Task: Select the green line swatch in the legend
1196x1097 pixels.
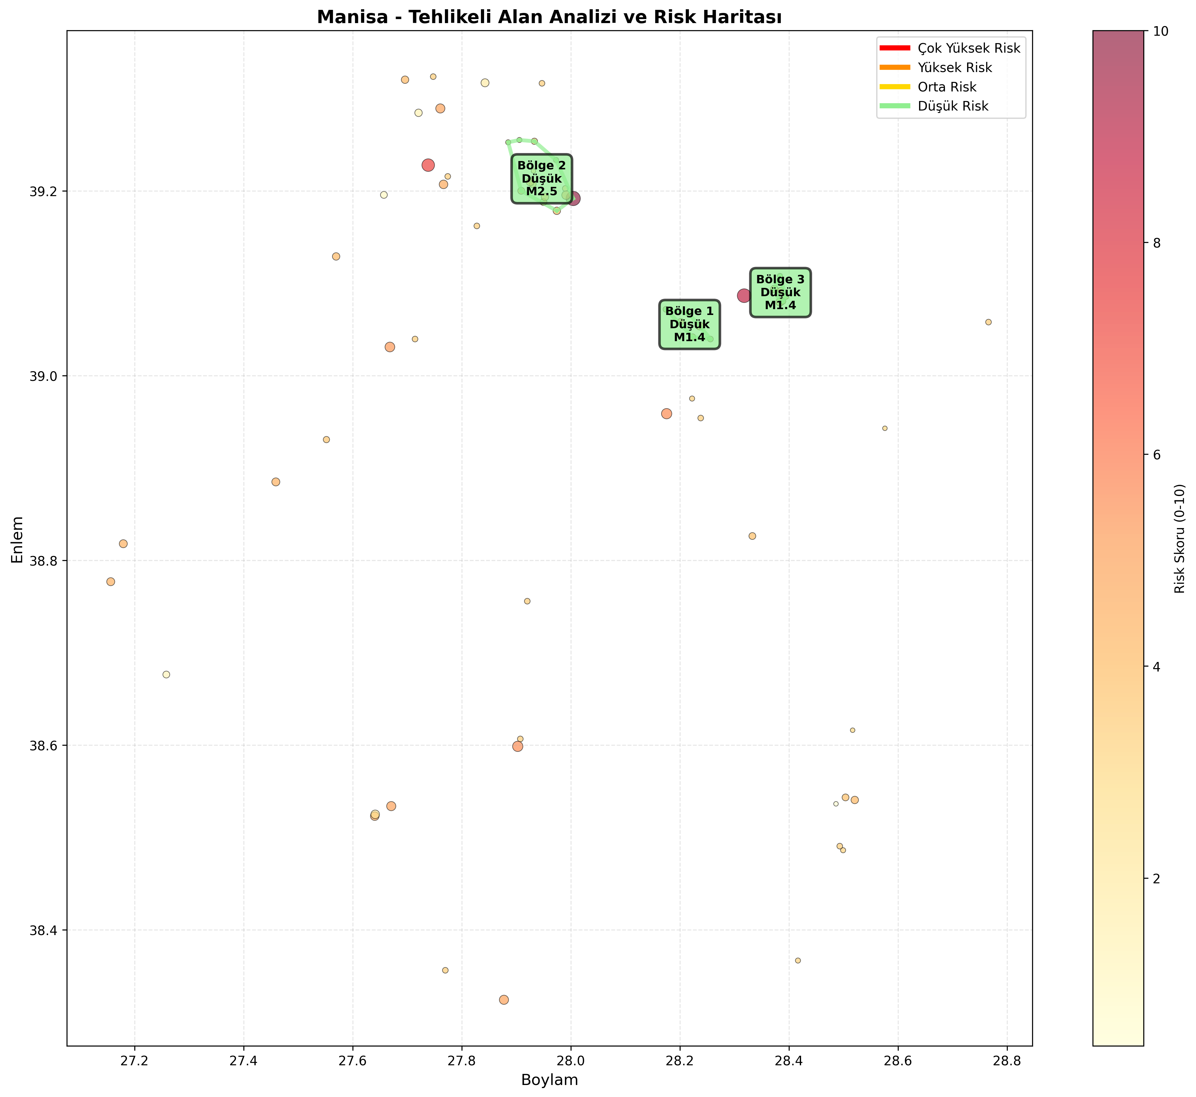Action: (x=894, y=106)
